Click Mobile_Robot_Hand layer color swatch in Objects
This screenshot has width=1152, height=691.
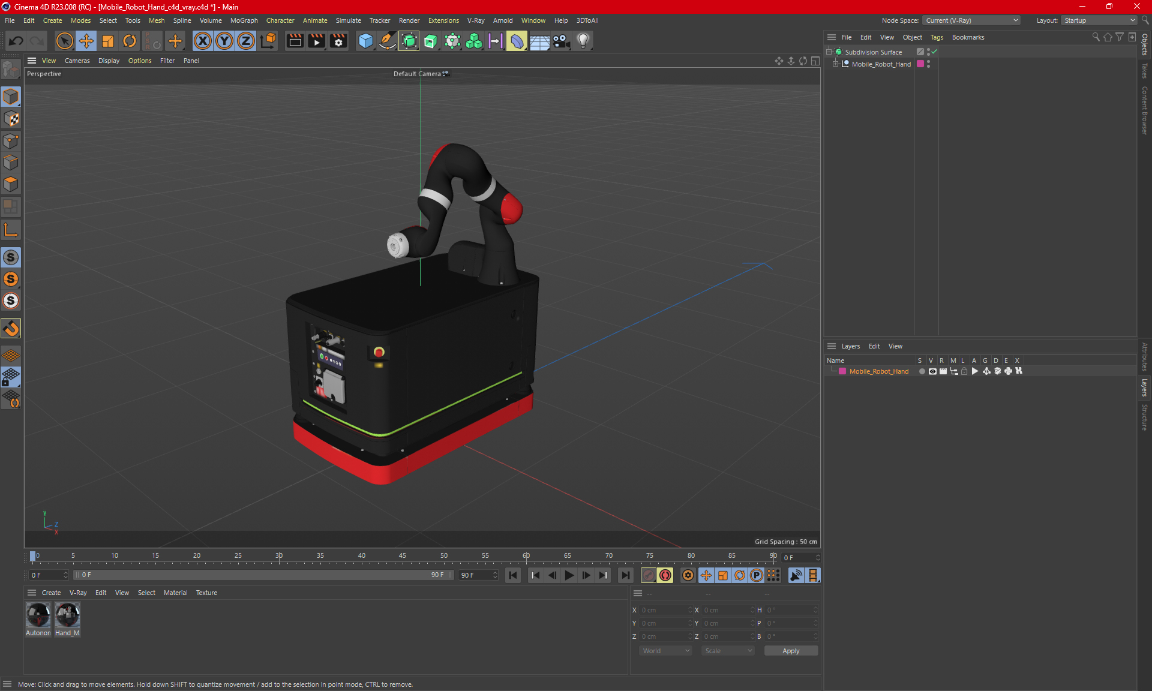coord(920,64)
